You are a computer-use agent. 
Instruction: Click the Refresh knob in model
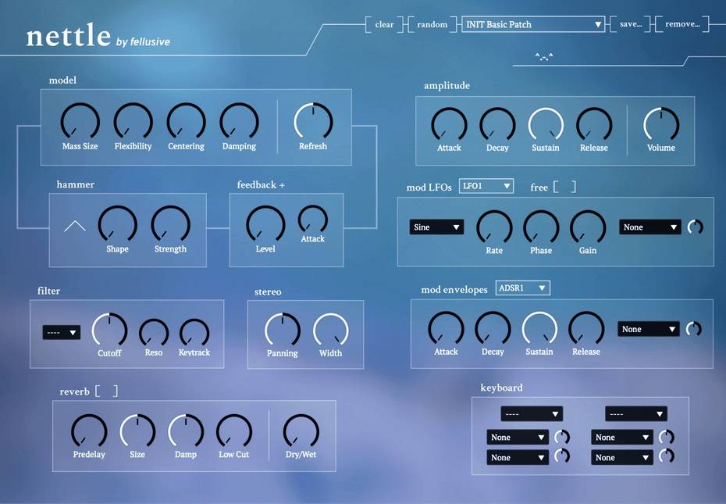[313, 122]
